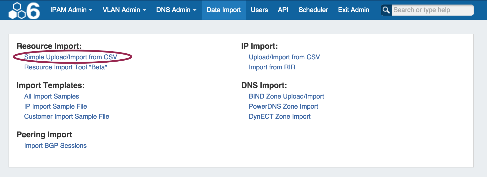Open IP Import's Upload/Import from CSV link
Viewport: 487px width, 177px height.
[284, 57]
